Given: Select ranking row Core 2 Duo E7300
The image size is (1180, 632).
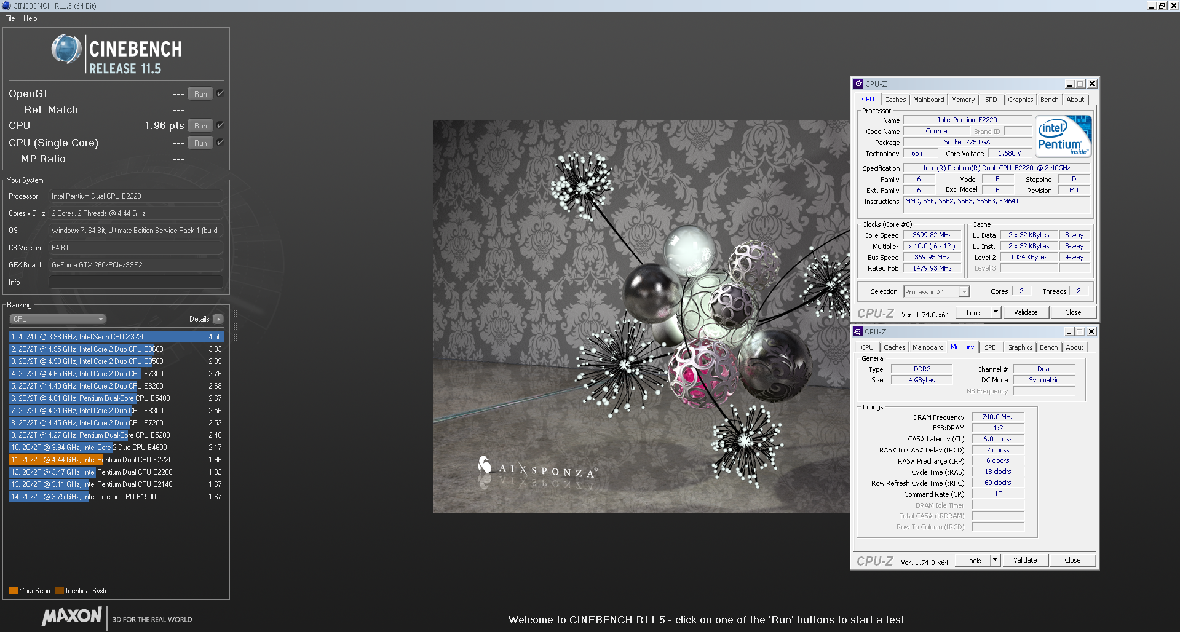Looking at the screenshot, I should click(x=116, y=374).
